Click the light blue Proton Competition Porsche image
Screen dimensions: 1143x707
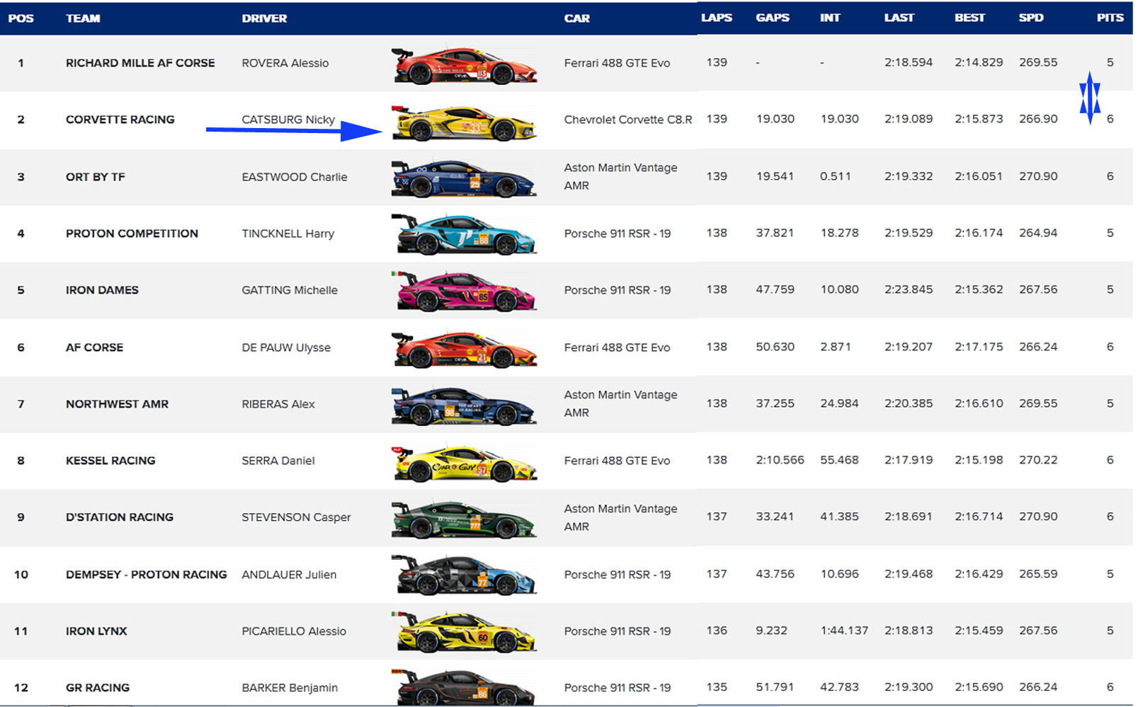tap(464, 235)
